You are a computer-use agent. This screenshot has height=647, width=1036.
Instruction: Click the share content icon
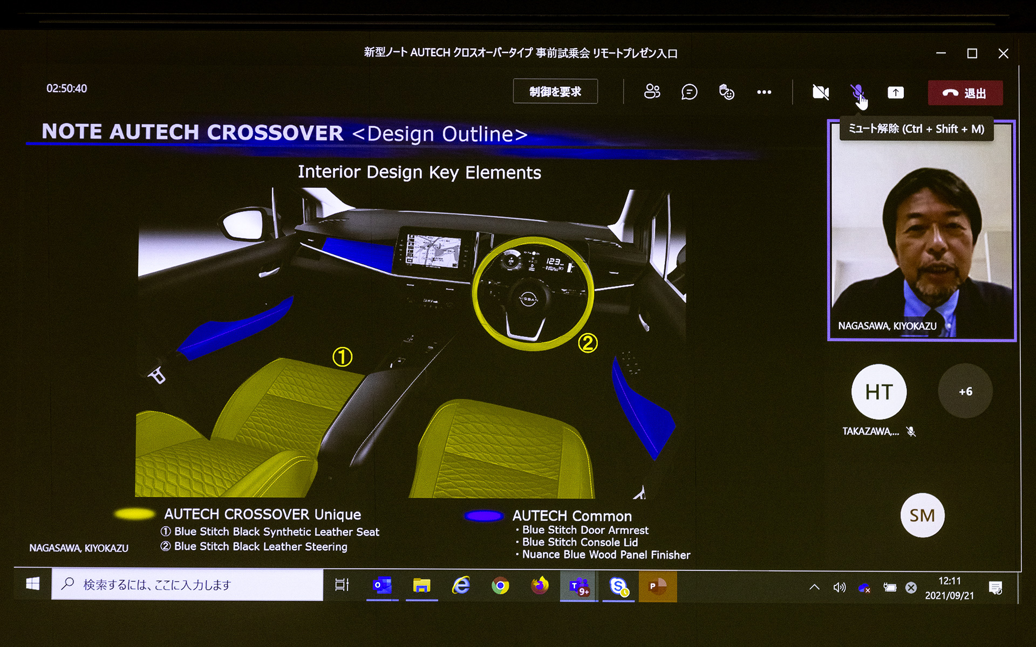tap(896, 93)
